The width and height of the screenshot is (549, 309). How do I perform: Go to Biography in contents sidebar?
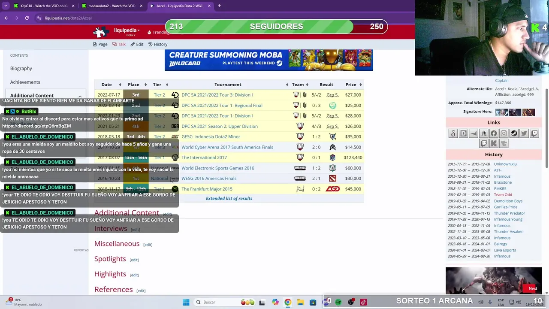pyautogui.click(x=21, y=68)
